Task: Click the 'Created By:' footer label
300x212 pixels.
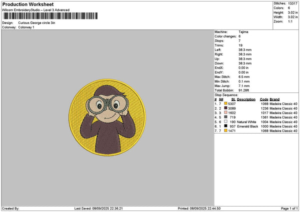Action: tap(10, 208)
